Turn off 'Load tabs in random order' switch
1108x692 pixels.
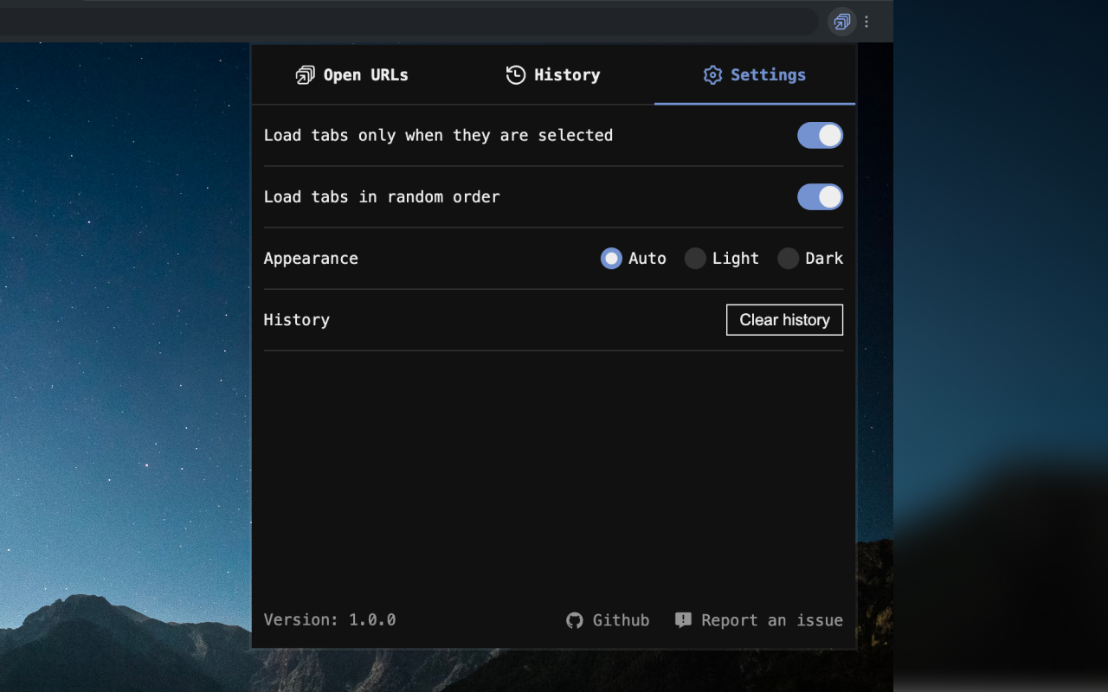pyautogui.click(x=820, y=197)
